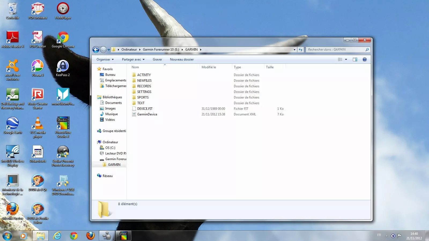Image resolution: width=429 pixels, height=241 pixels.
Task: Select Réseau in the navigation pane
Action: click(x=108, y=176)
